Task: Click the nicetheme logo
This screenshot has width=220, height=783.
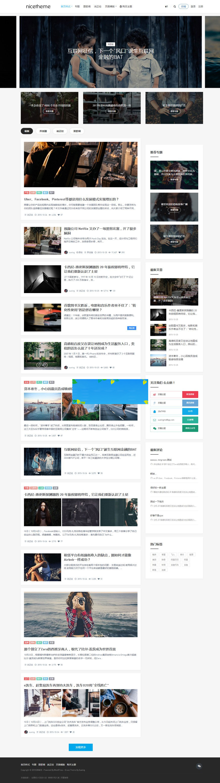Action: tap(38, 6)
